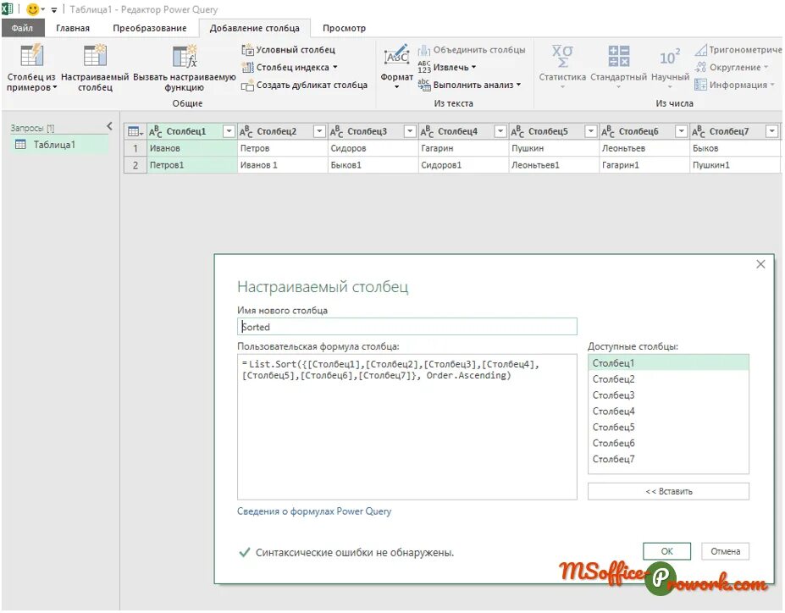The height and width of the screenshot is (613, 785).
Task: Click cell containing Гагарин
Action: pyautogui.click(x=463, y=148)
